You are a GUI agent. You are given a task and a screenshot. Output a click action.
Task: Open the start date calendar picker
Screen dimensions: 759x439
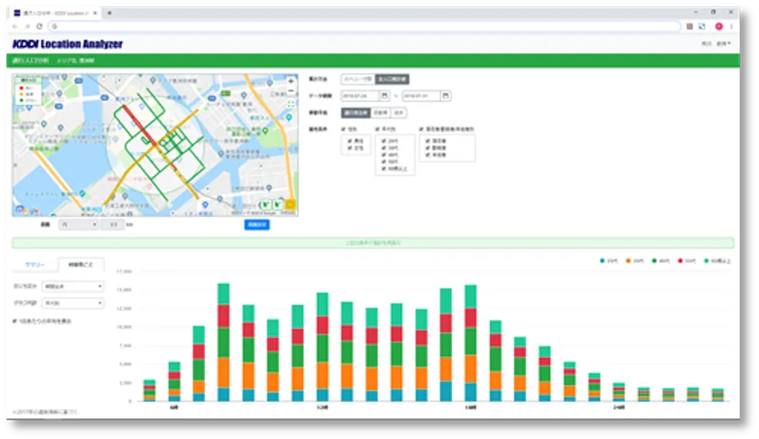[x=385, y=96]
